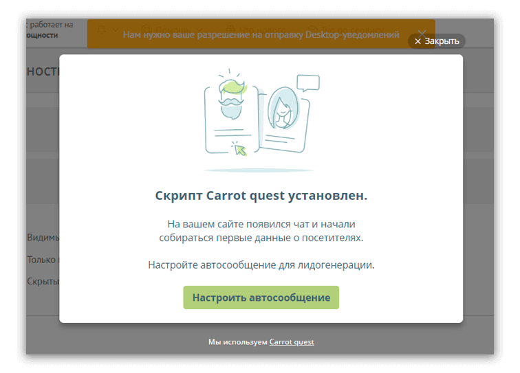Click the Desktop-уведомлений permission banner text
This screenshot has height=373, width=520.
261,35
